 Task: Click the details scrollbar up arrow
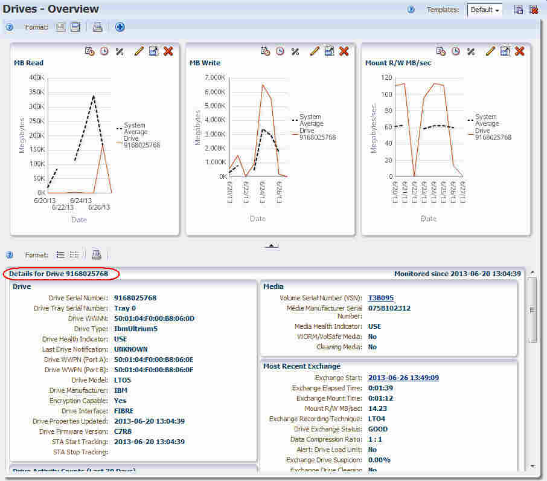tap(533, 271)
